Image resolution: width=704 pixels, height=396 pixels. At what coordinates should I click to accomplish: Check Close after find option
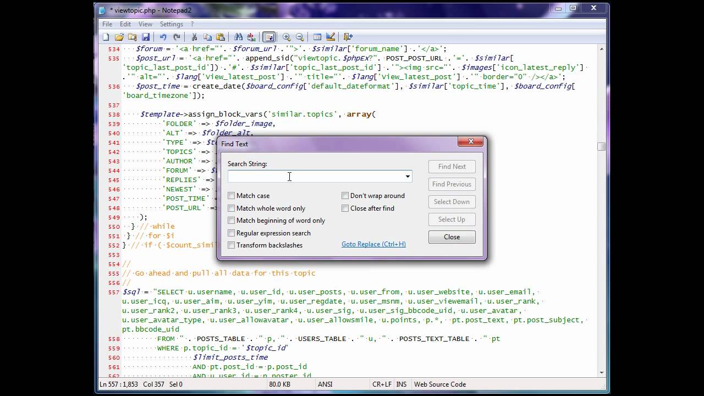tap(345, 208)
